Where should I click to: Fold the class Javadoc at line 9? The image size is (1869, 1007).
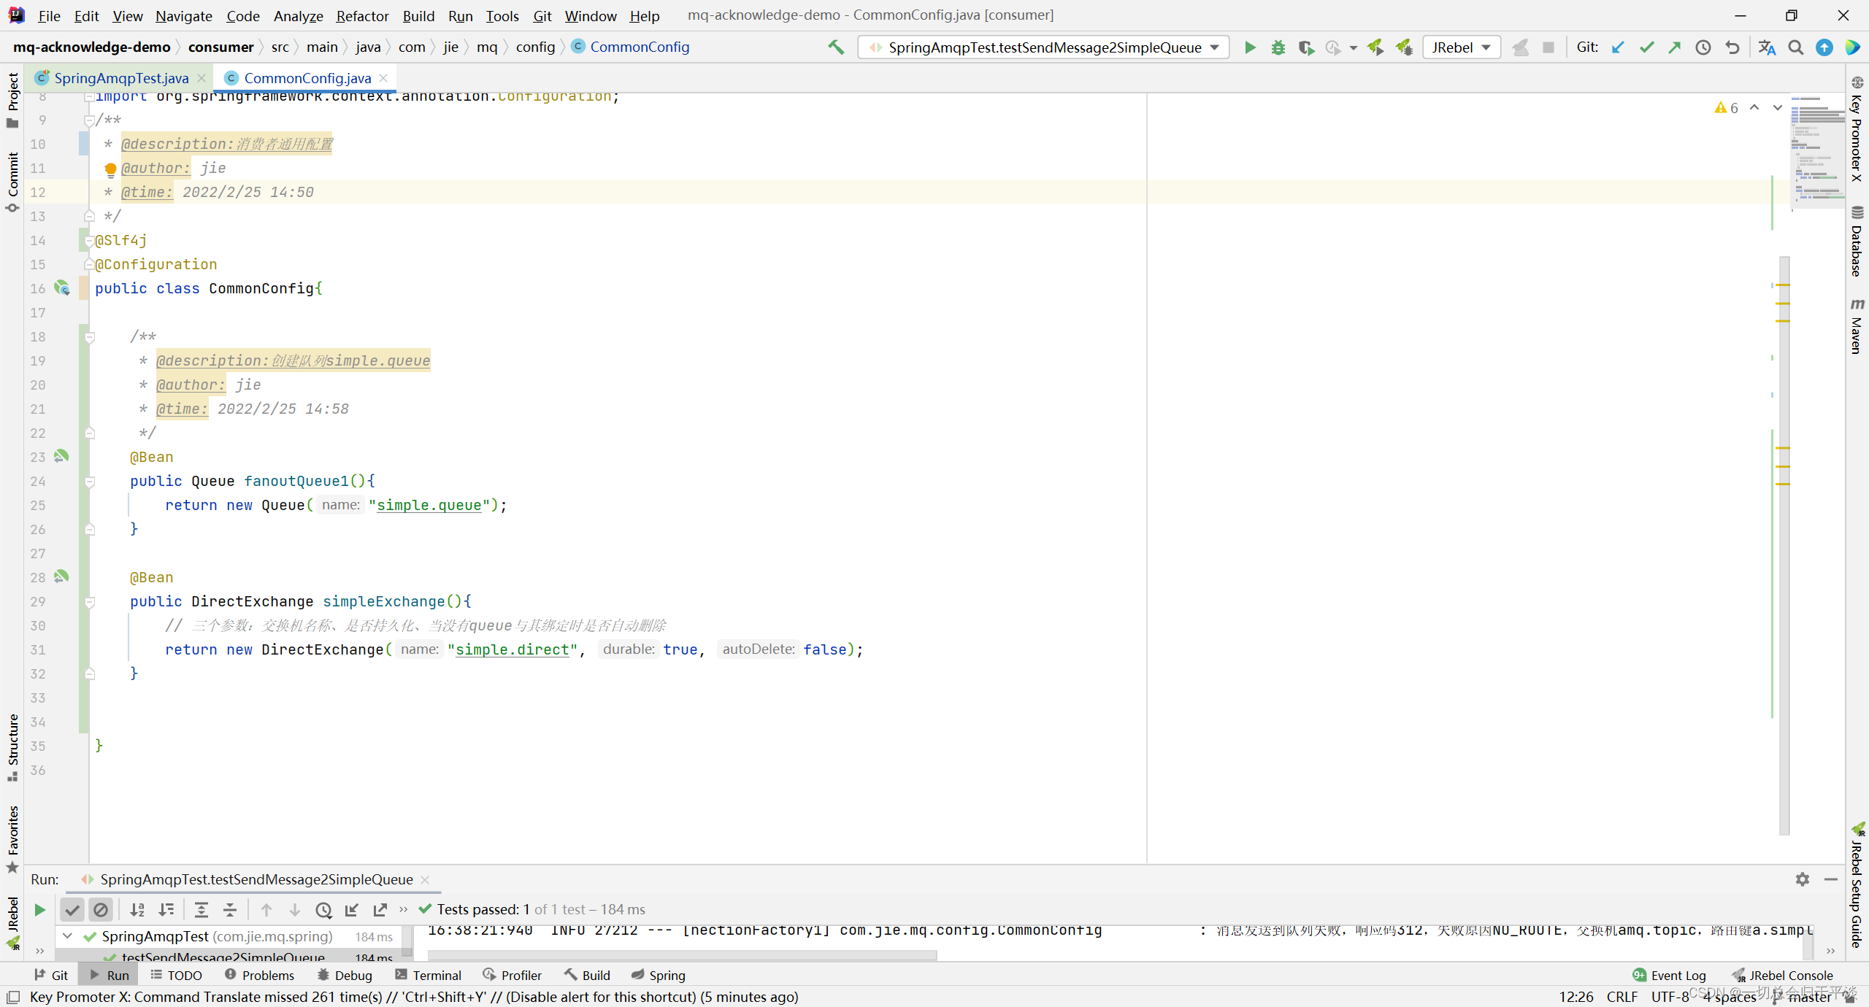coord(89,120)
